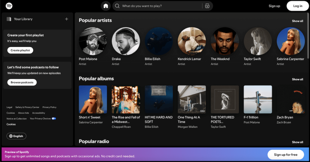This screenshot has height=162, width=310.
Task: Click Your Privacy Choices toggle icon
Action: coord(54,119)
